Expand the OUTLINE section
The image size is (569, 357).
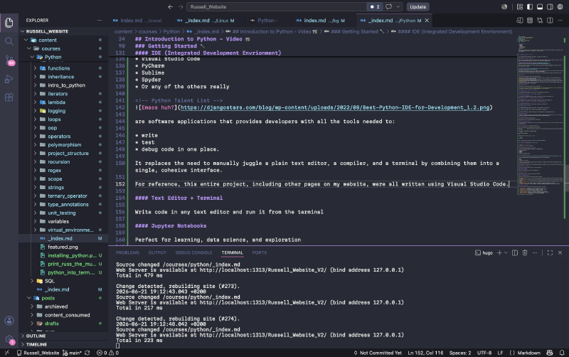(36, 336)
